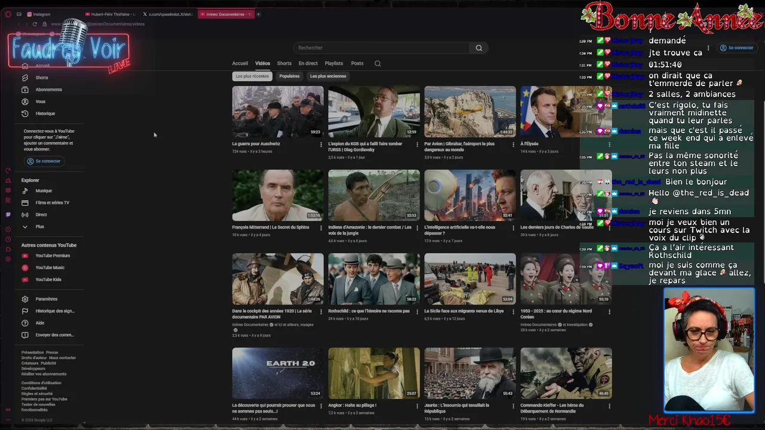This screenshot has height=430, width=765.
Task: Open menu for L'espion du KGB video
Action: tap(417, 145)
